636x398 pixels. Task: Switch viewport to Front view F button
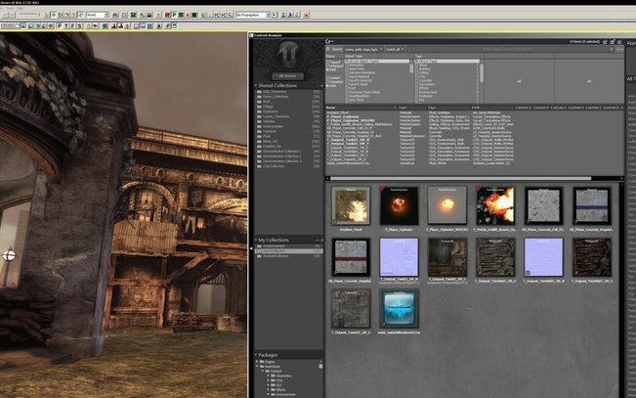click(73, 26)
